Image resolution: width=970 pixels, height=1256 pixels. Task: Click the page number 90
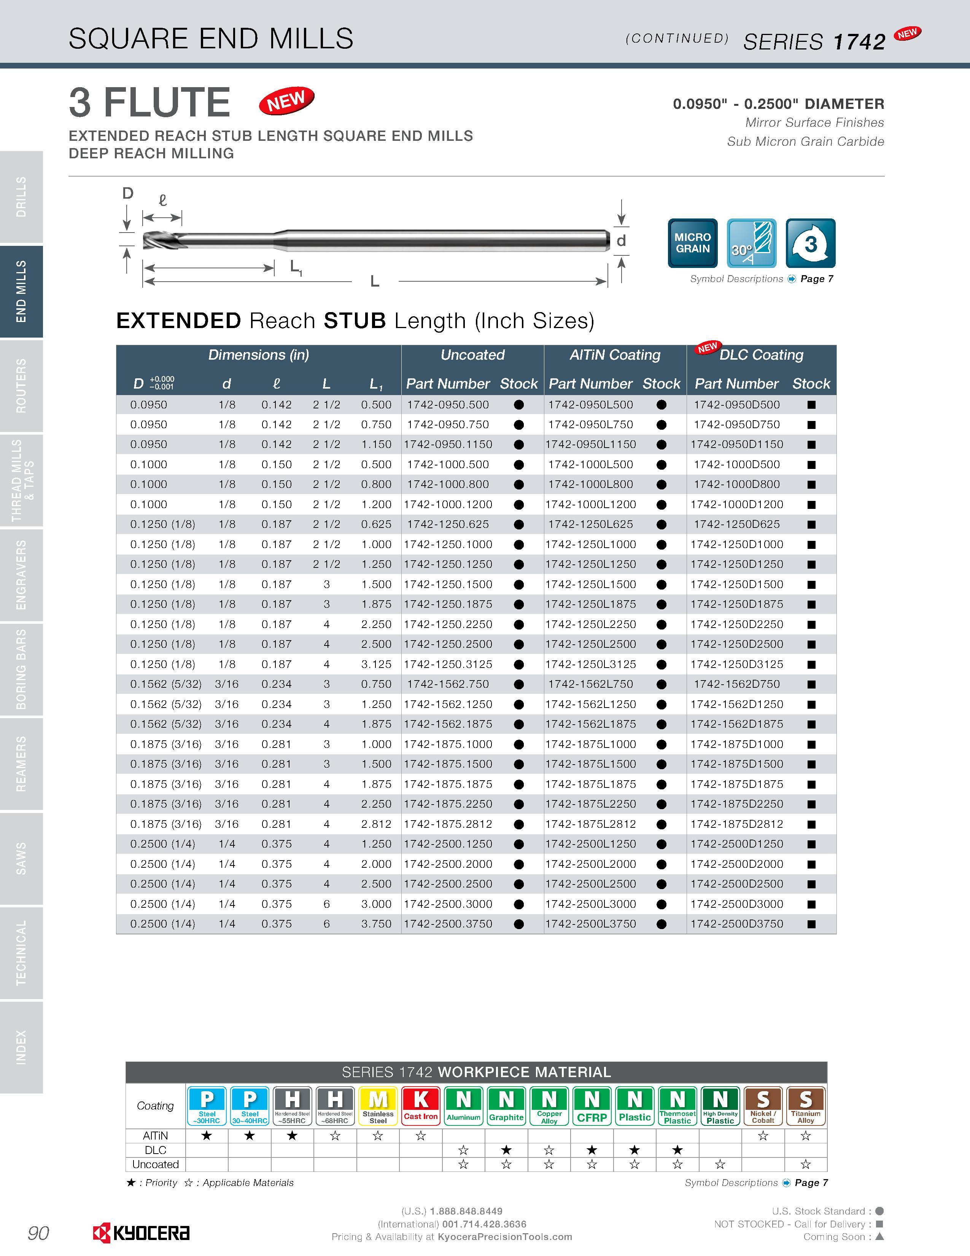[38, 1234]
